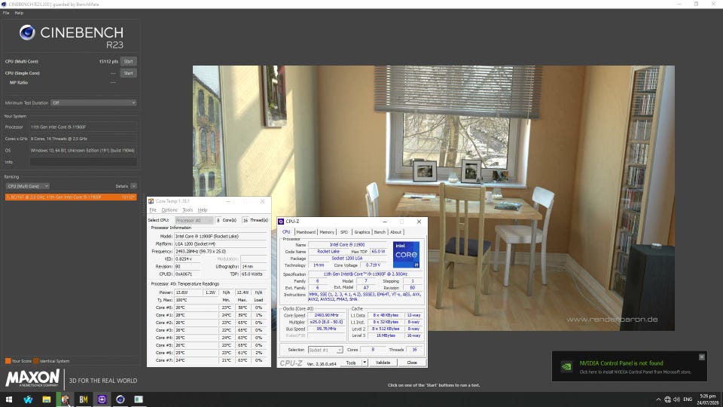The image size is (723, 407).
Task: Click the Tools button in CPU-Z
Action: tap(351, 363)
